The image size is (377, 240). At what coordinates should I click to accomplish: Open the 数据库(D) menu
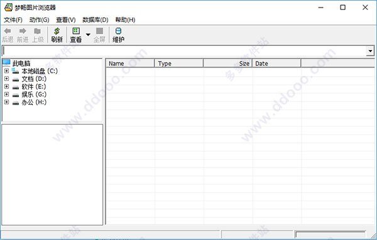pyautogui.click(x=96, y=19)
